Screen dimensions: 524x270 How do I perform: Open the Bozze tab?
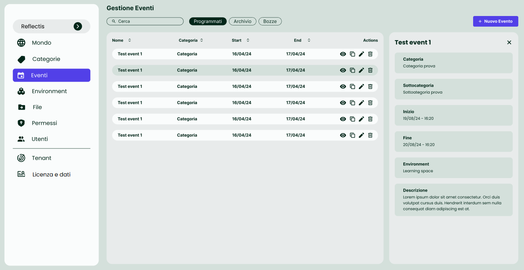point(270,21)
